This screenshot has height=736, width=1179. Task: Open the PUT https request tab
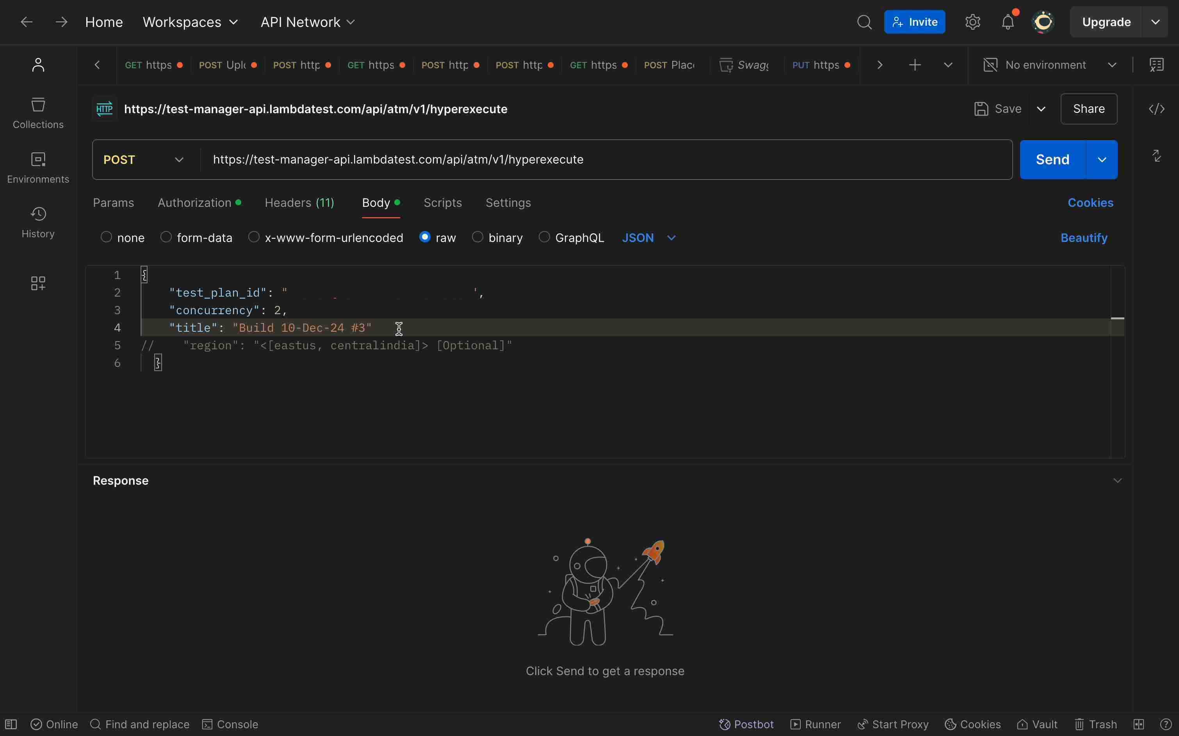[x=821, y=65]
